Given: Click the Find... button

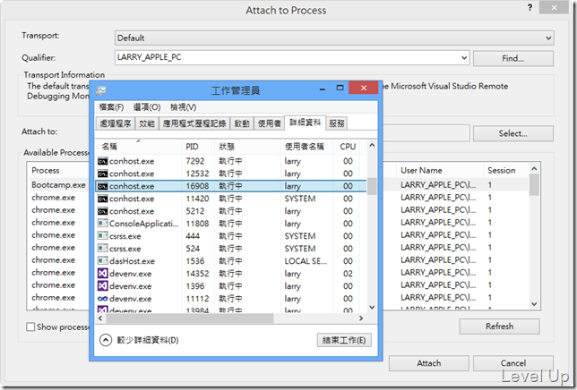Looking at the screenshot, I should [x=513, y=58].
